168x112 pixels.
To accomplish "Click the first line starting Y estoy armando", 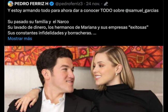I will pos(83,11).
